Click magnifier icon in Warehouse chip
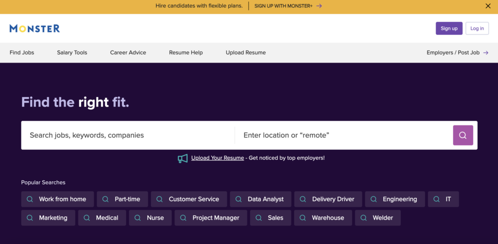 click(x=302, y=218)
